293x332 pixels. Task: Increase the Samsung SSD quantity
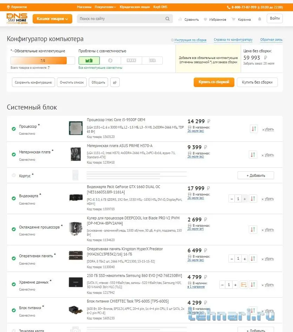(235, 285)
